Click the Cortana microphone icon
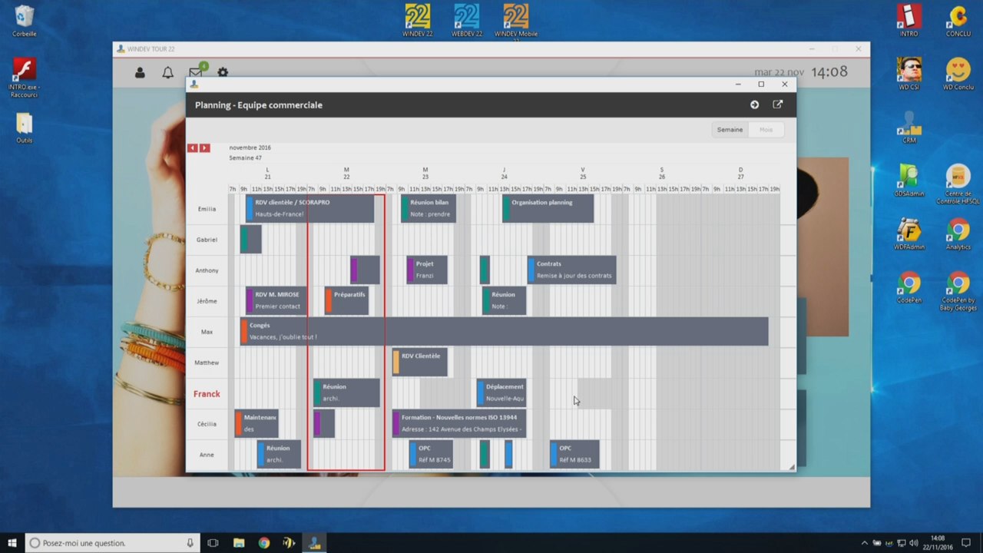The image size is (983, 553). coord(190,543)
